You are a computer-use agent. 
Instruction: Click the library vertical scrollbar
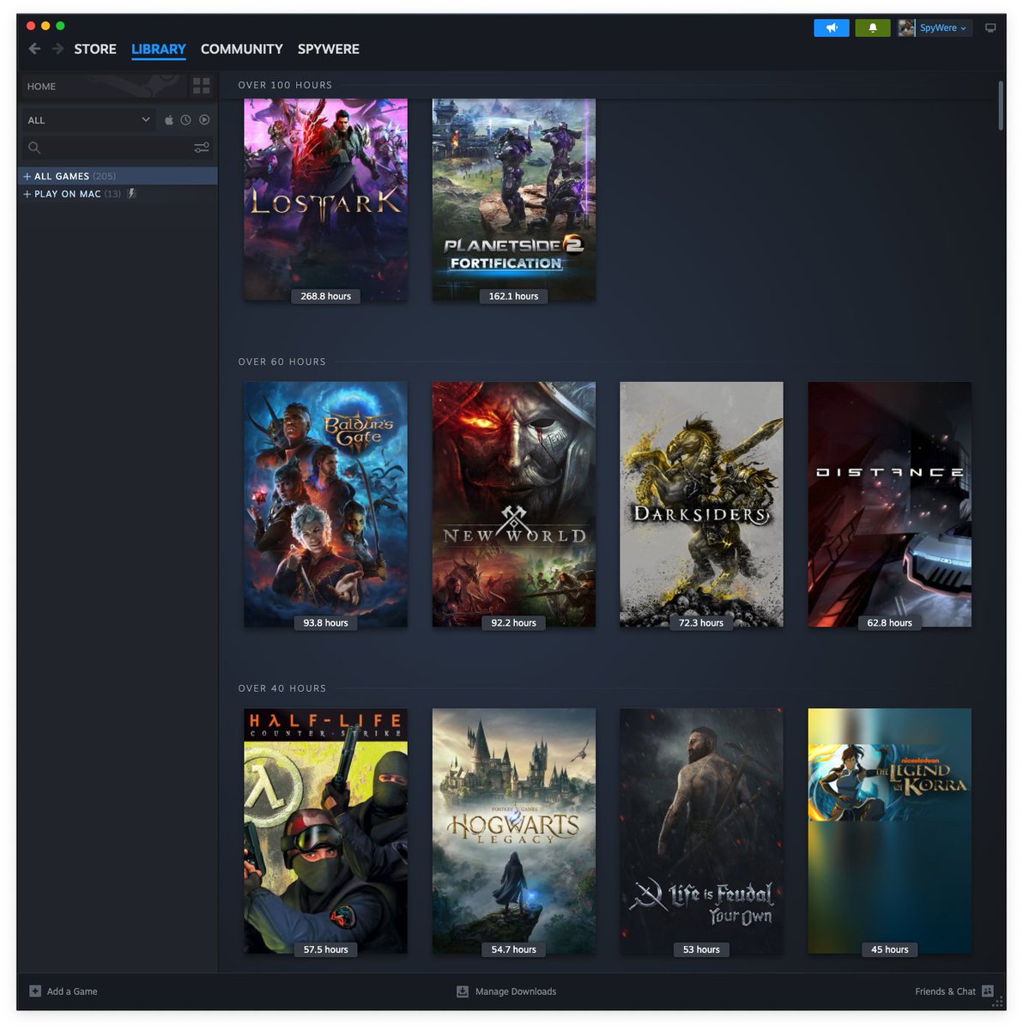(1001, 105)
